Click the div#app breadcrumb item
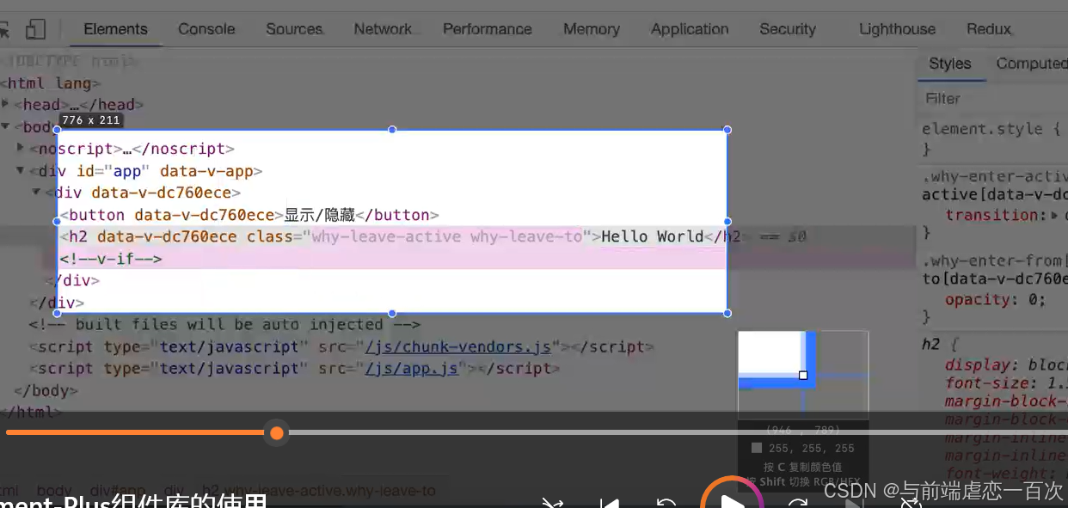Viewport: 1068px width, 508px height. (119, 492)
